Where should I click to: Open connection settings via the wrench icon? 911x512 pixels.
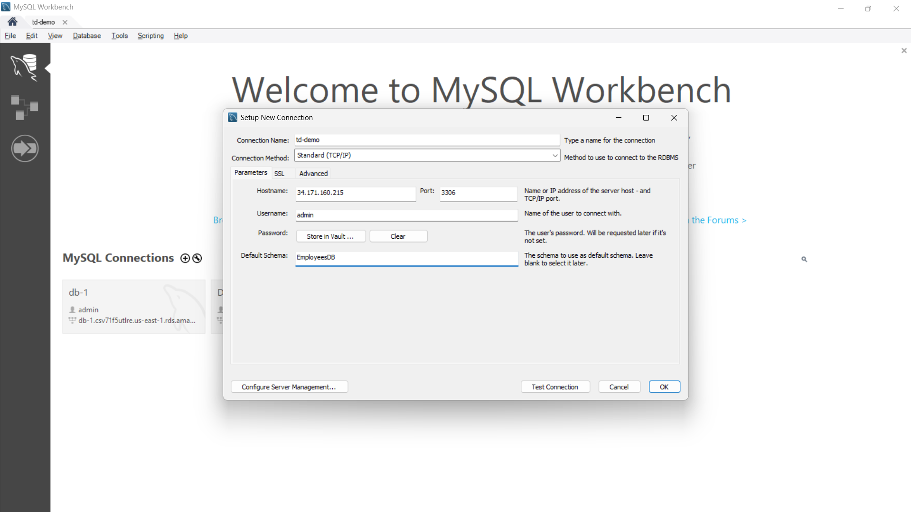coord(197,258)
